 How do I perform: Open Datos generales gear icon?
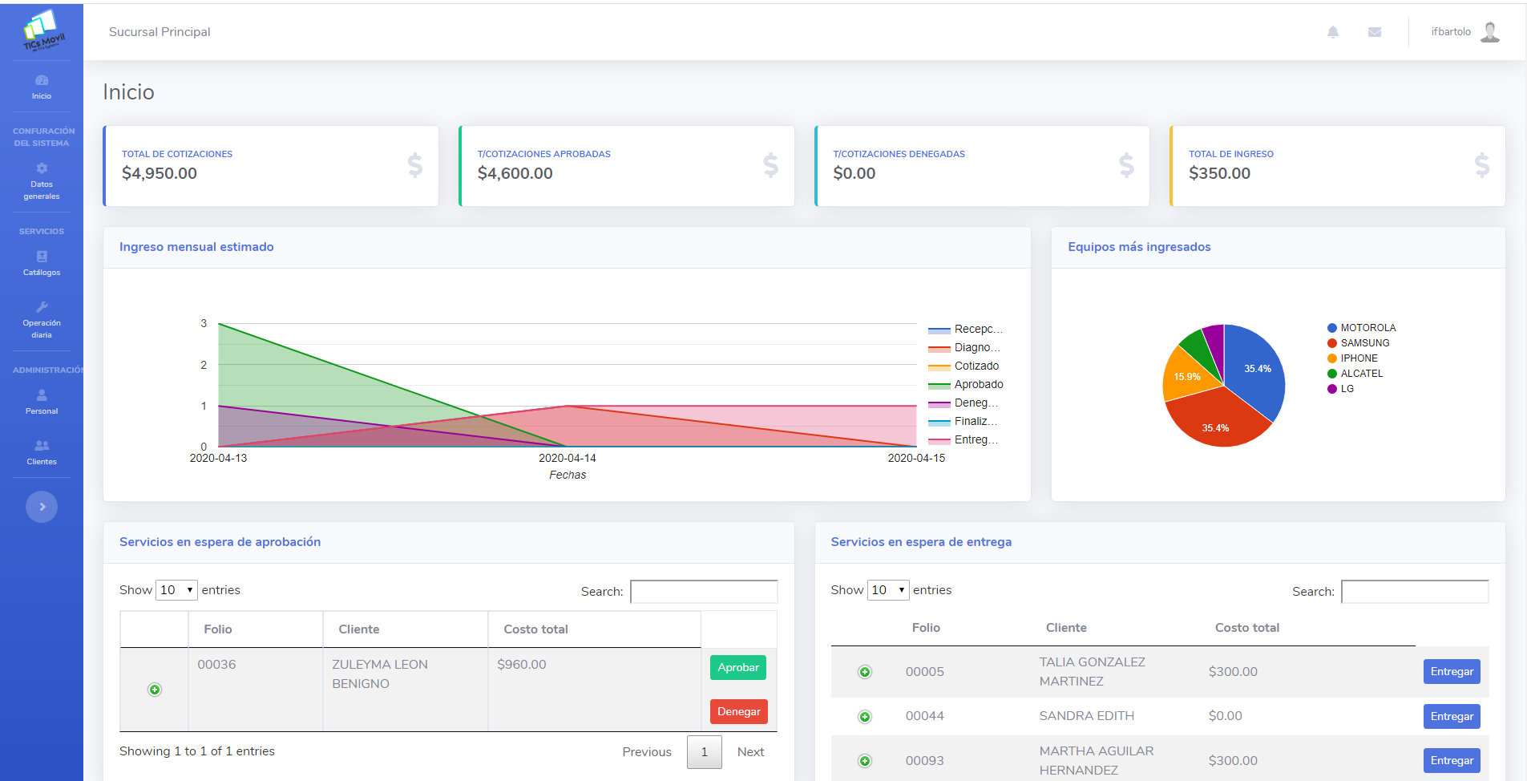(42, 169)
